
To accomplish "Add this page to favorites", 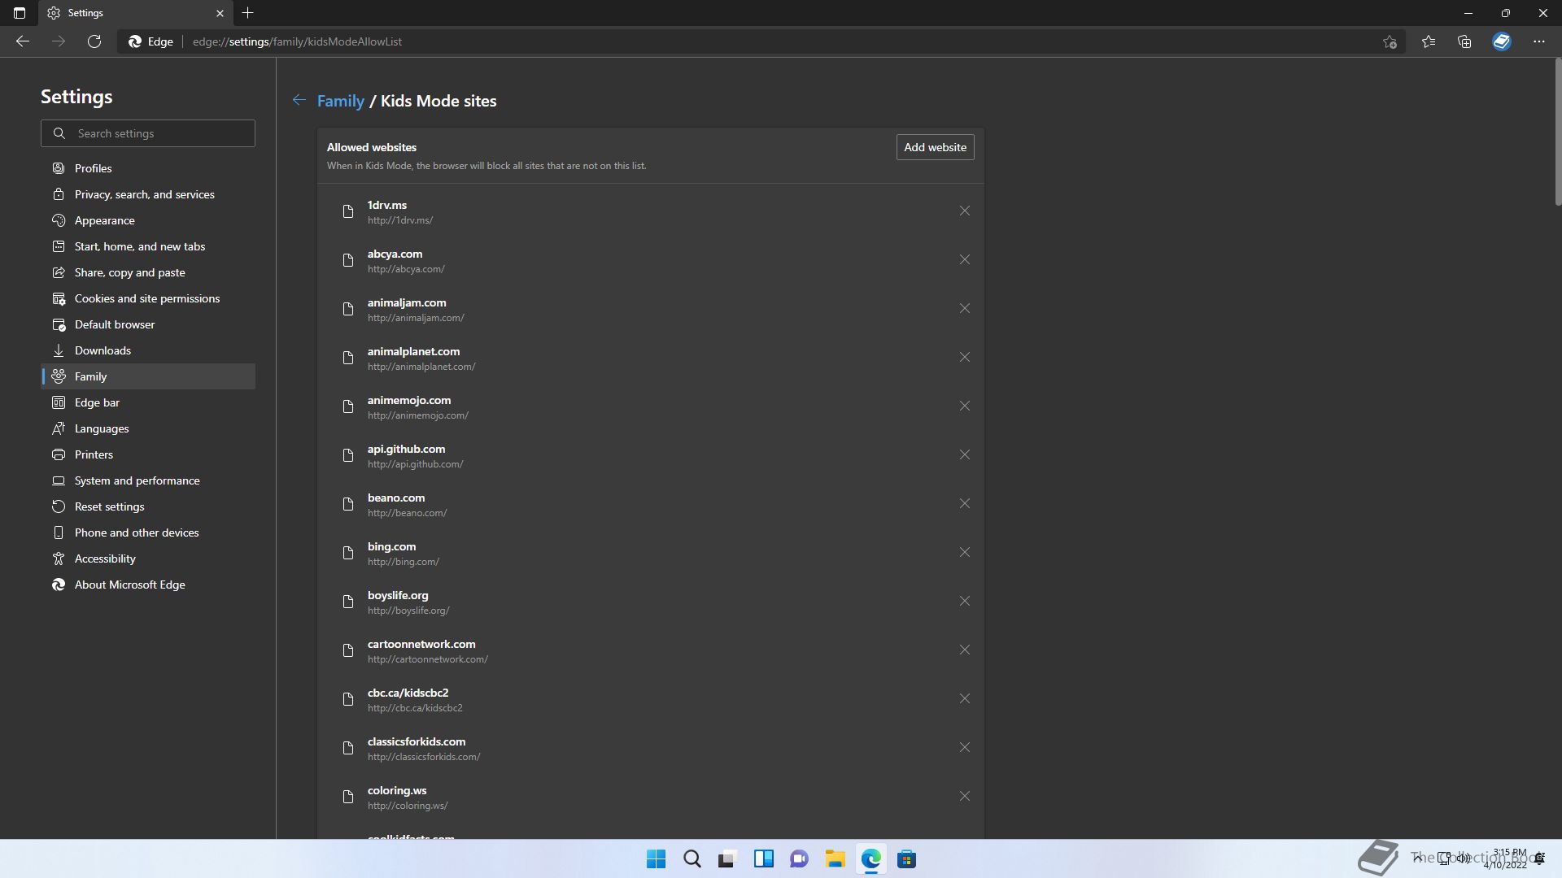I will pos(1390,41).
